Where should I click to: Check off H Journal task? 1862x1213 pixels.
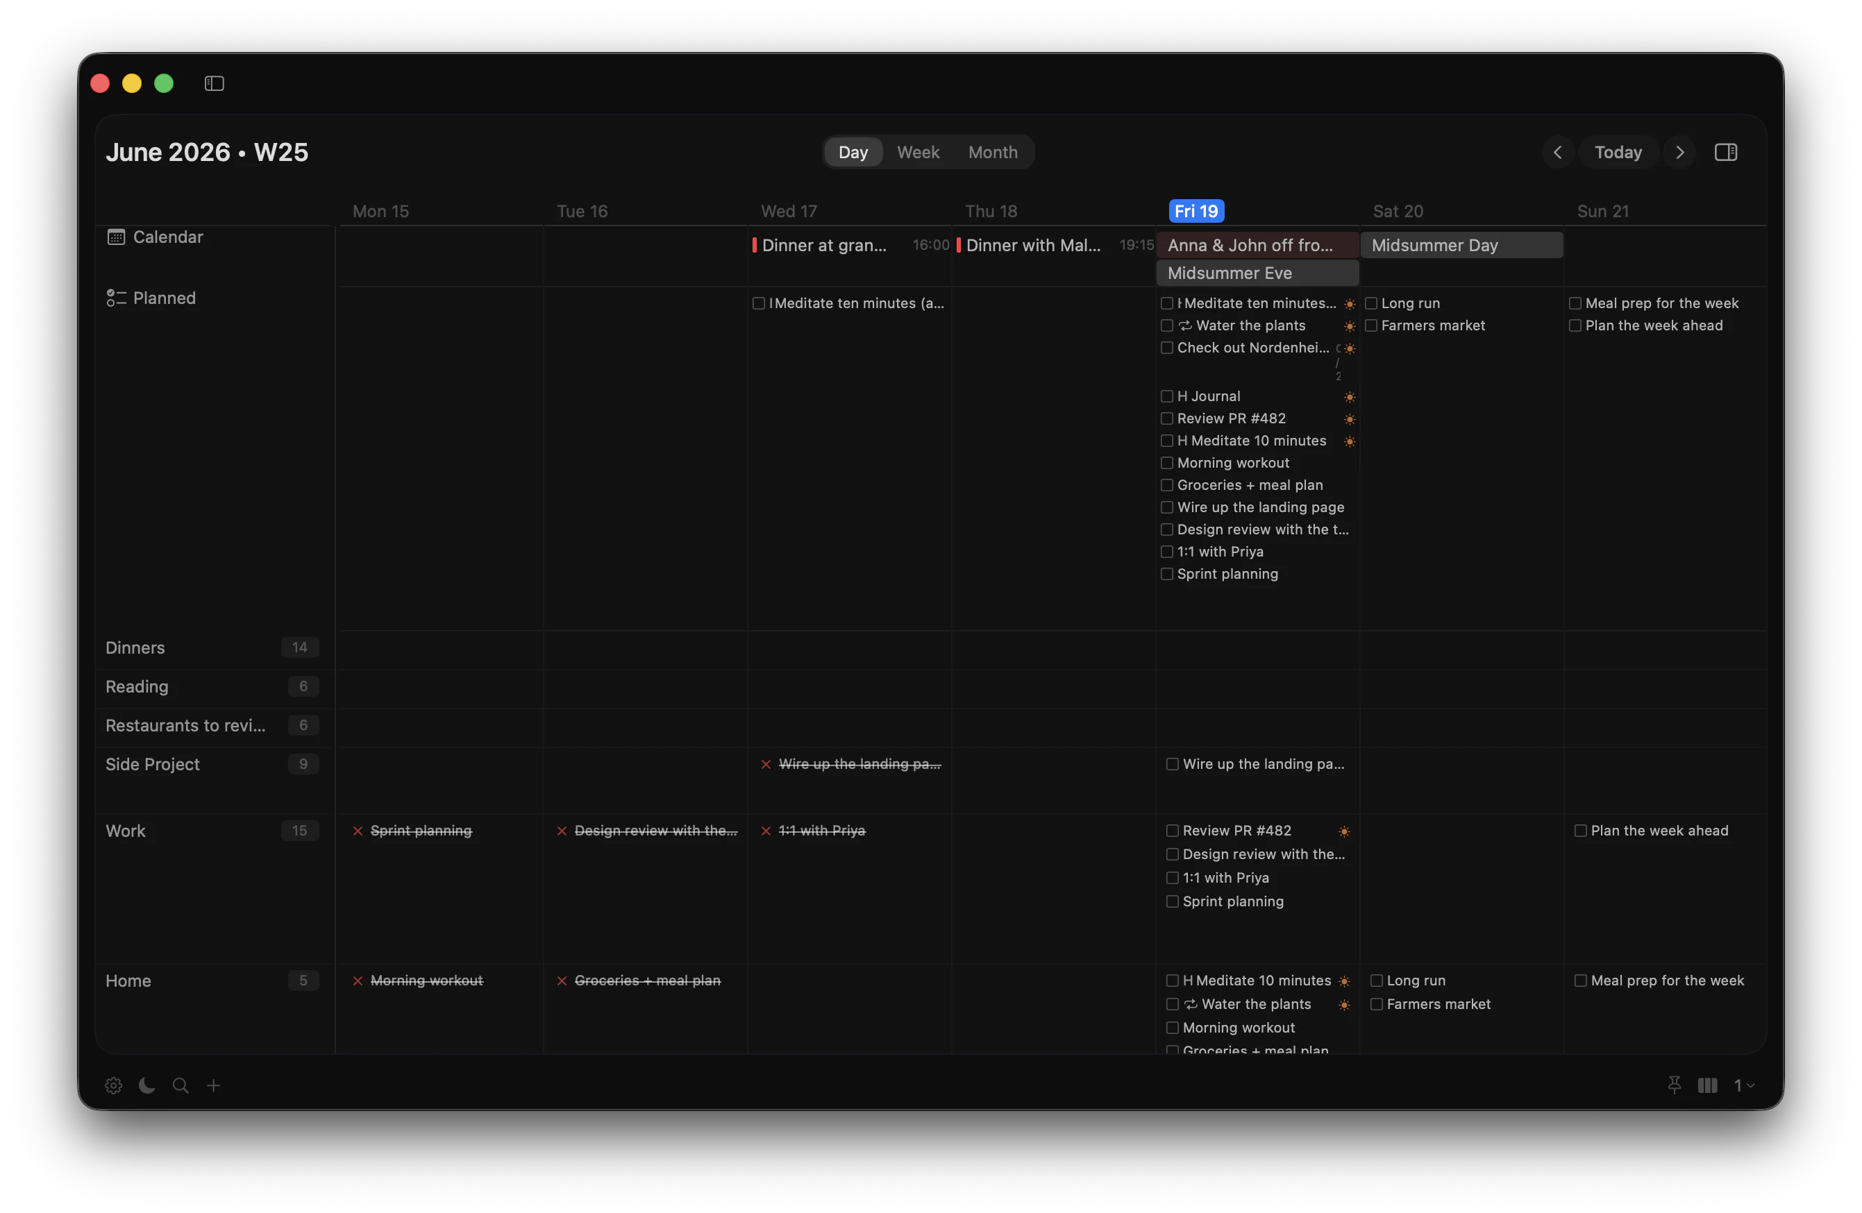tap(1166, 396)
